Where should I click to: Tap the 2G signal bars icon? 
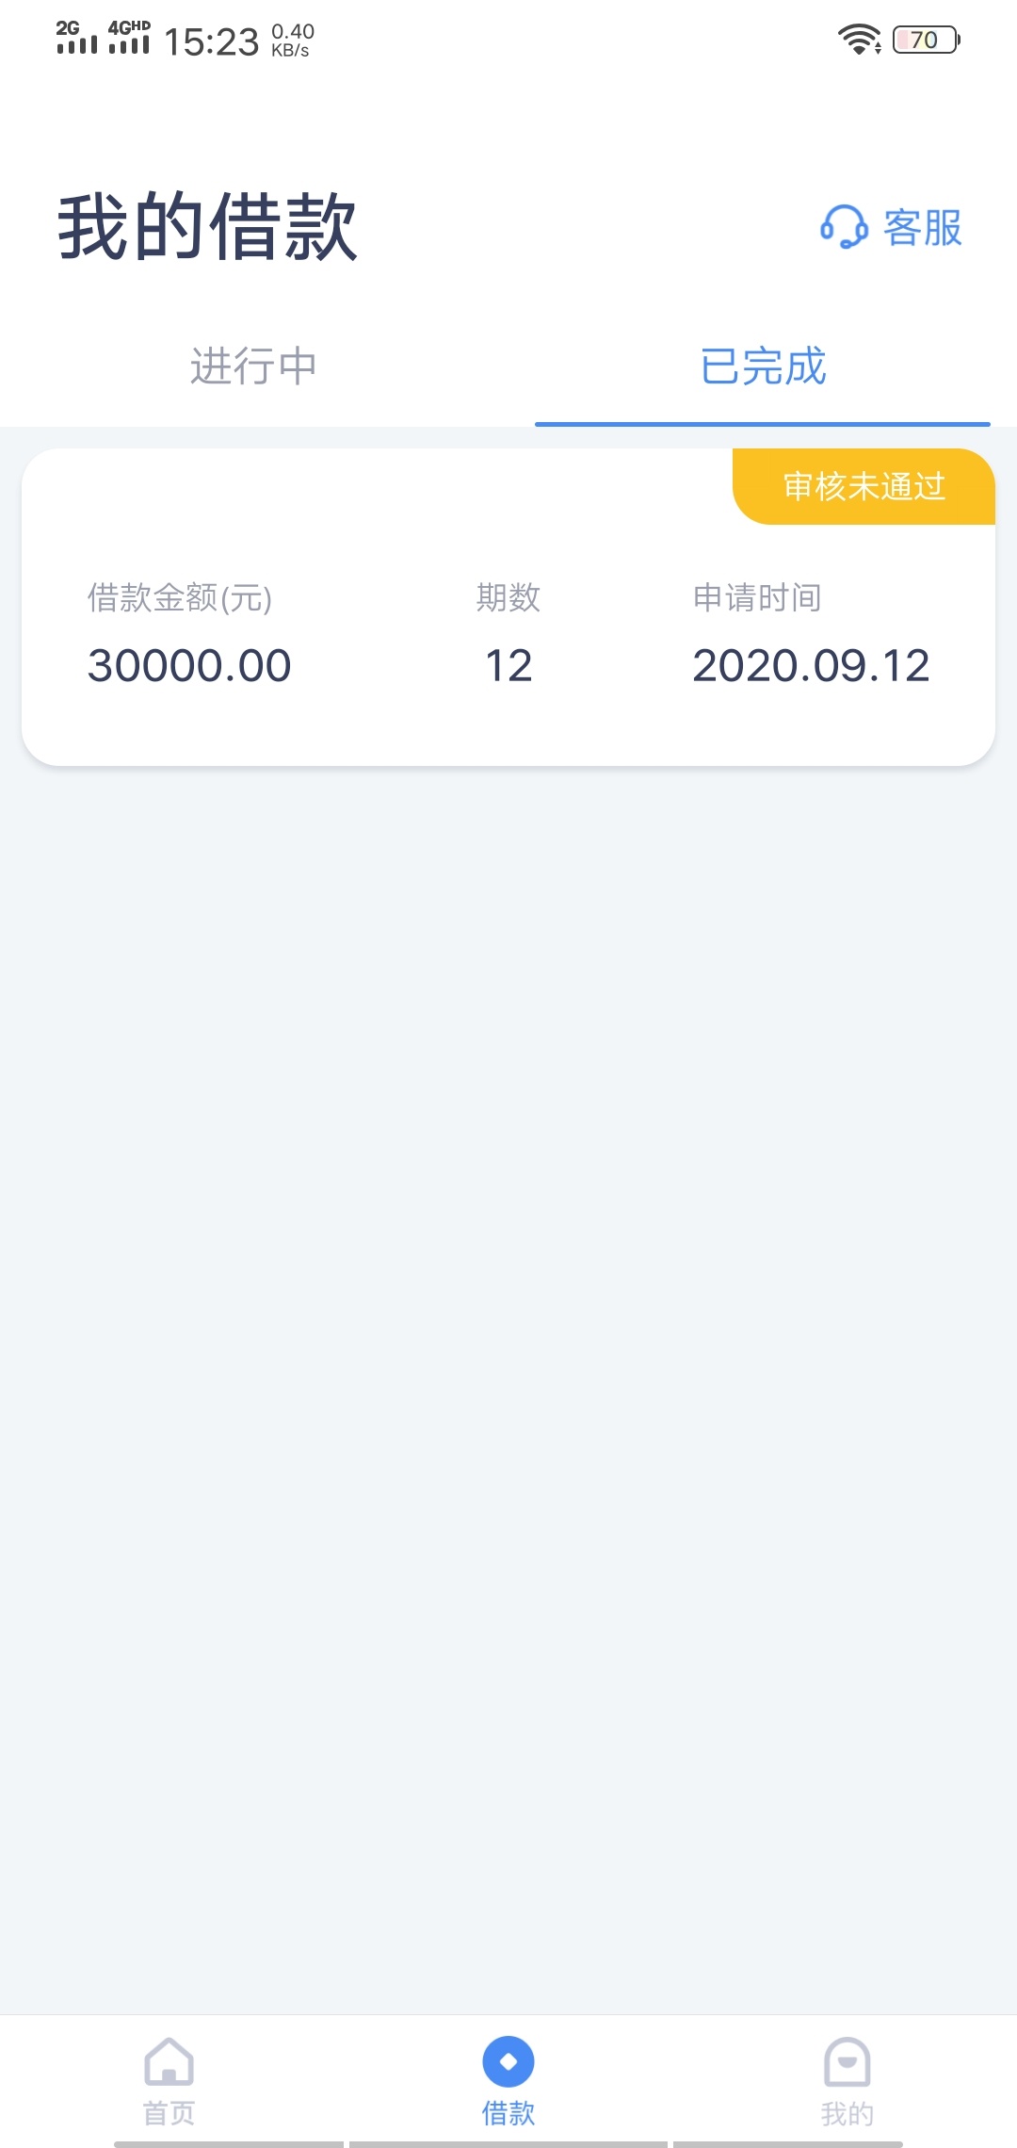76,37
